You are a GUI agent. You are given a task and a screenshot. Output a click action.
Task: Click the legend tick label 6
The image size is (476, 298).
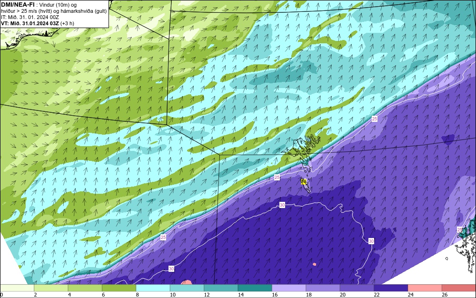[103, 295]
